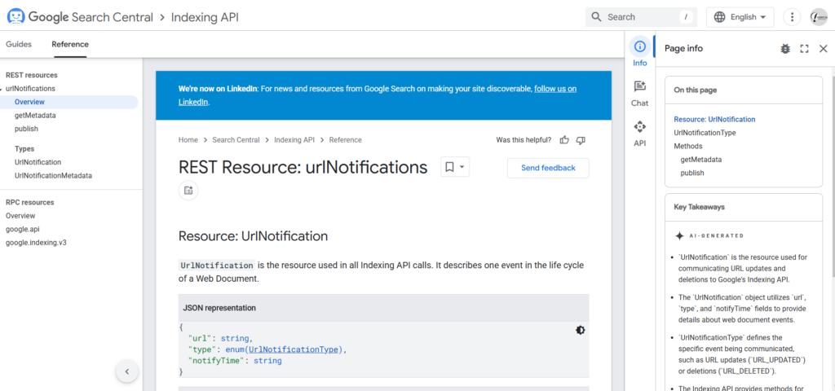Close the Page info panel
The image size is (835, 391).
824,48
